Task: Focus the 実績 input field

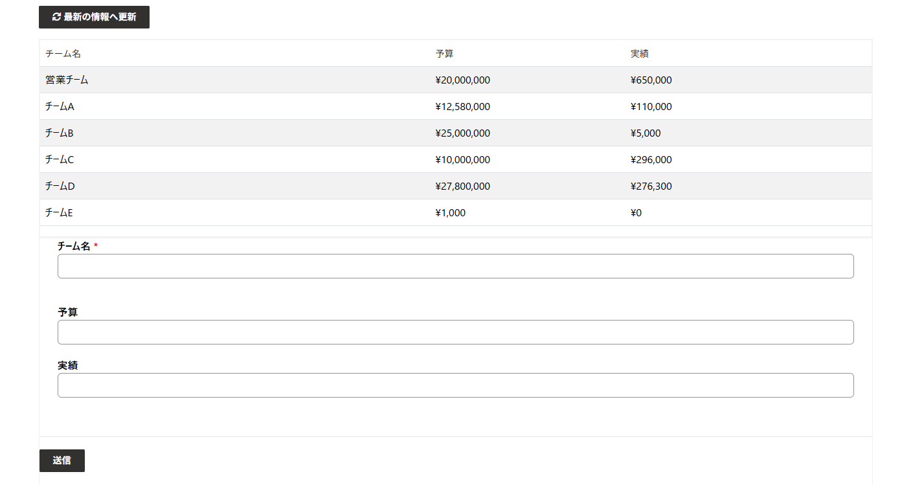Action: 456,385
